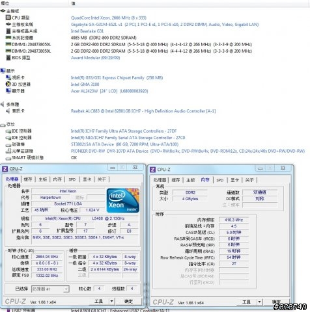The width and height of the screenshot is (310, 312).
Task: Click the 音訊卡 audio adapter icon
Action: (x=8, y=111)
